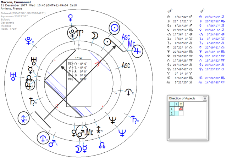Select the blue Asc label
Image resolution: width=227 pixels, height=158 pixels.
pyautogui.click(x=126, y=37)
